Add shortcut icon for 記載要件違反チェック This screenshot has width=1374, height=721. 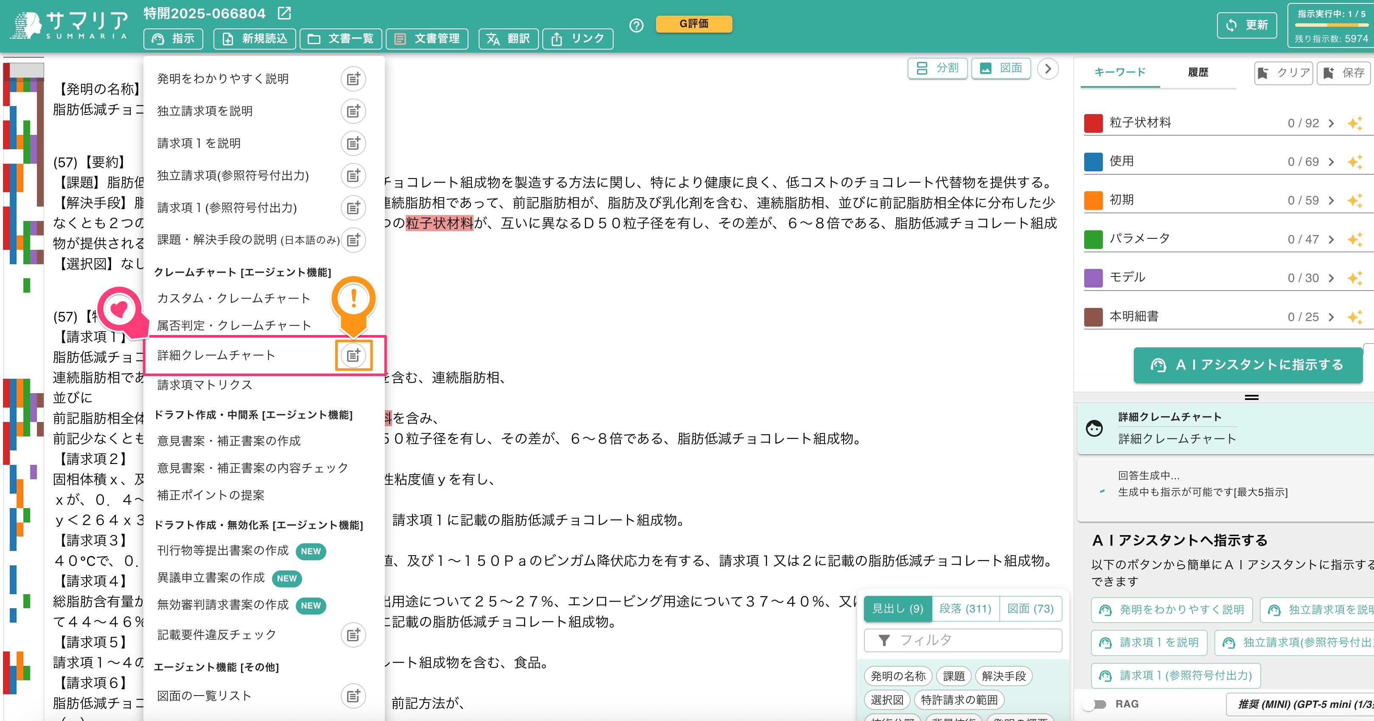[353, 634]
